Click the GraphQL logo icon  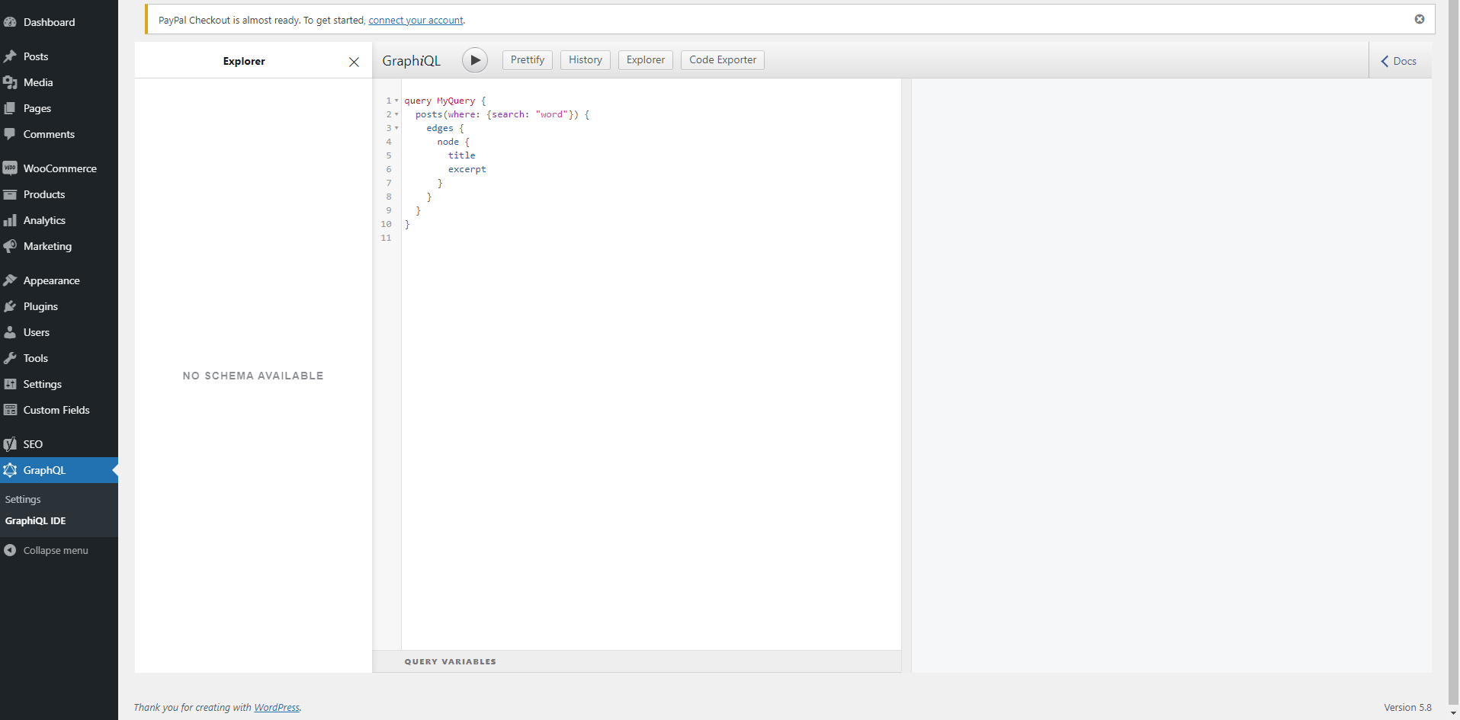coord(10,470)
